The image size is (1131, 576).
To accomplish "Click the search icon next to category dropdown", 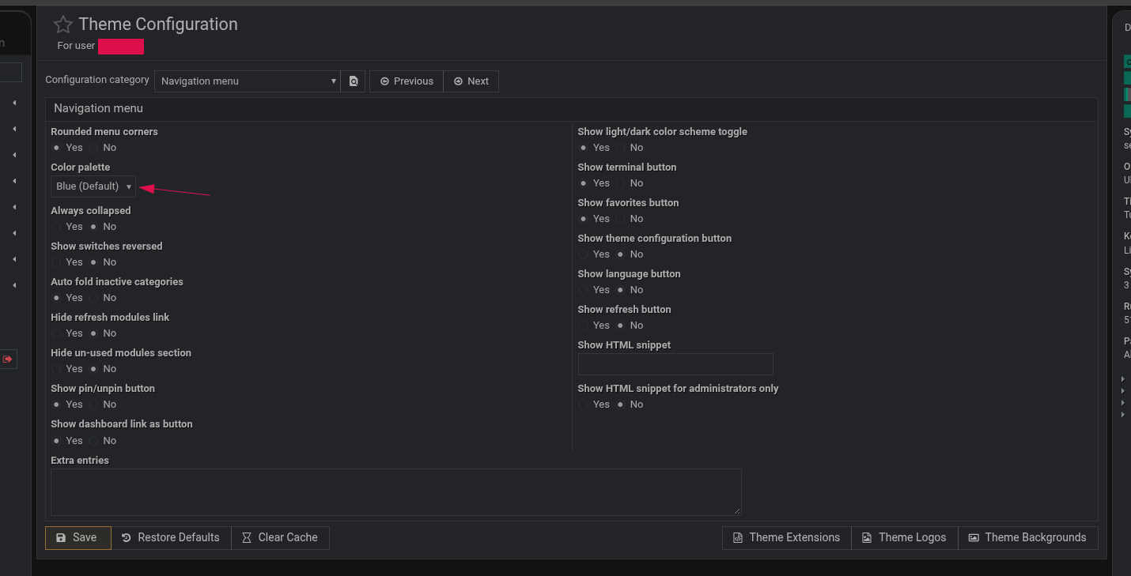I will (354, 81).
